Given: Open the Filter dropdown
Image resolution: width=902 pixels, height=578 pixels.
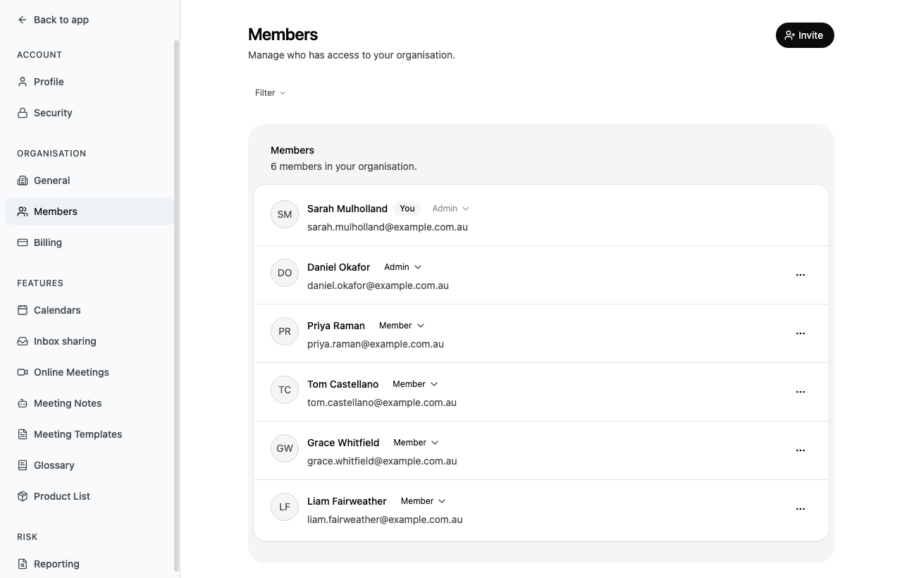Looking at the screenshot, I should pyautogui.click(x=271, y=93).
